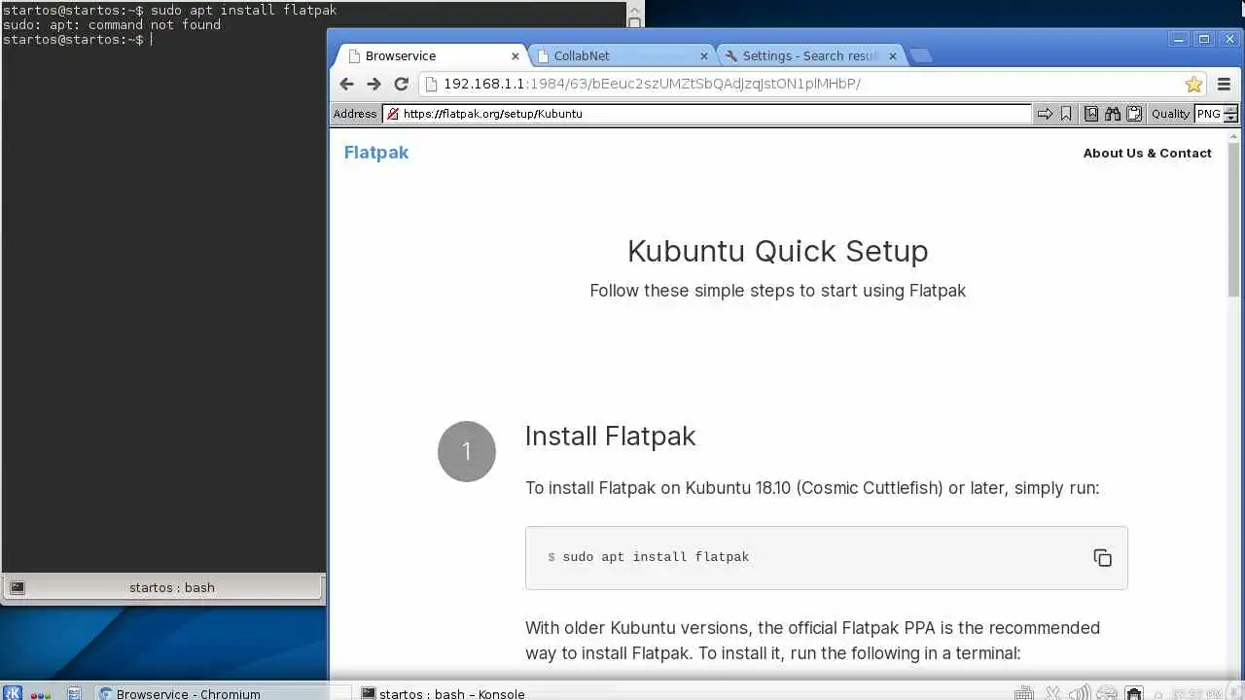Select 'startos : bash – Konsole' in the taskbar
Screen dimensions: 1245x700
tap(443, 694)
